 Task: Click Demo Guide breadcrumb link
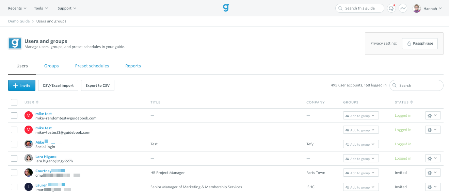tap(19, 21)
